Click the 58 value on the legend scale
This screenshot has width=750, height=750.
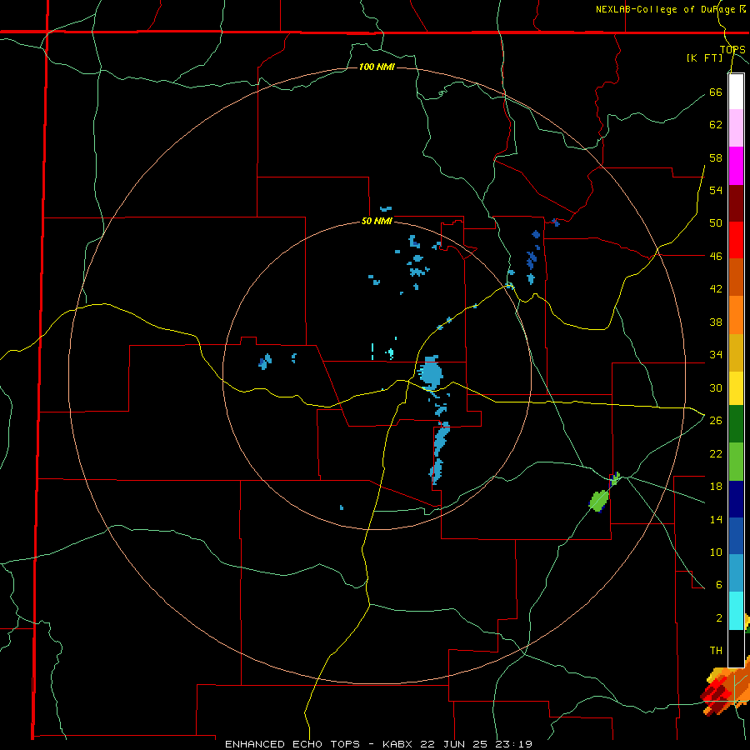(x=716, y=157)
